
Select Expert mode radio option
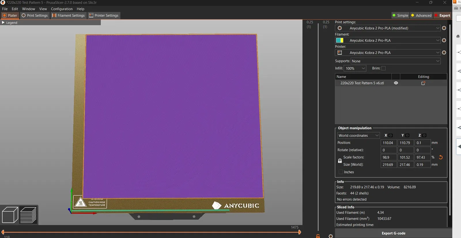click(442, 16)
